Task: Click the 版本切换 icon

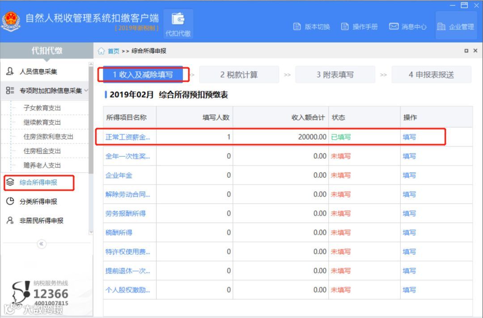Action: [x=297, y=26]
